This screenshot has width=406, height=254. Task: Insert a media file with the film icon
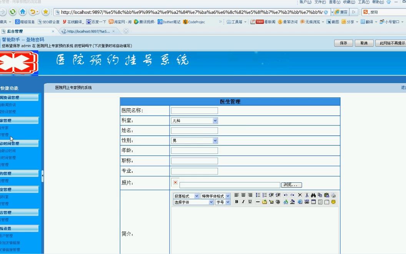(278, 202)
